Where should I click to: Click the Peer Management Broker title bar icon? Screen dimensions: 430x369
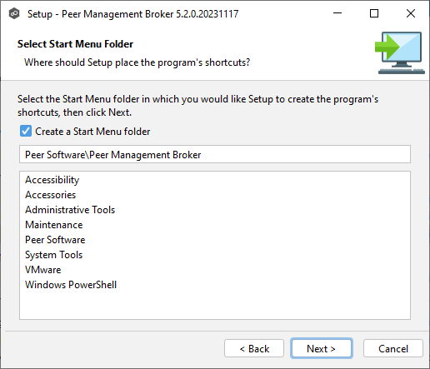(14, 13)
